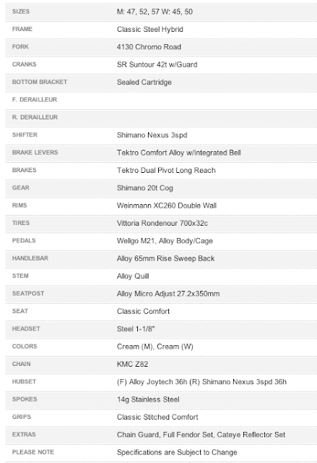Click 'Vittoria Rondenour 700x32c' tires text
The width and height of the screenshot is (317, 463).
pos(162,223)
